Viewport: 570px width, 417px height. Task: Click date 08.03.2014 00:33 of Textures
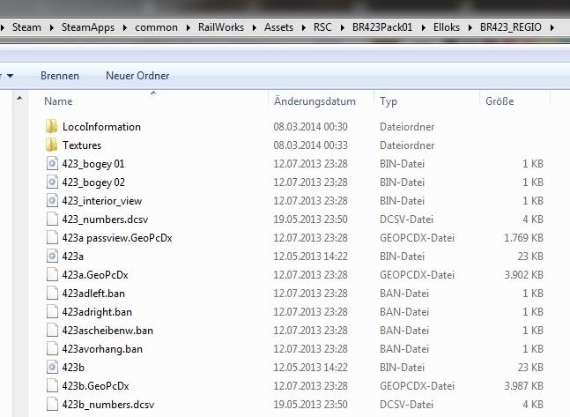[310, 145]
